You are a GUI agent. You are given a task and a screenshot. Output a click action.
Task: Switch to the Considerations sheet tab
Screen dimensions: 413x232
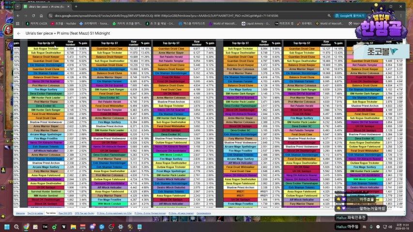click(x=203, y=213)
